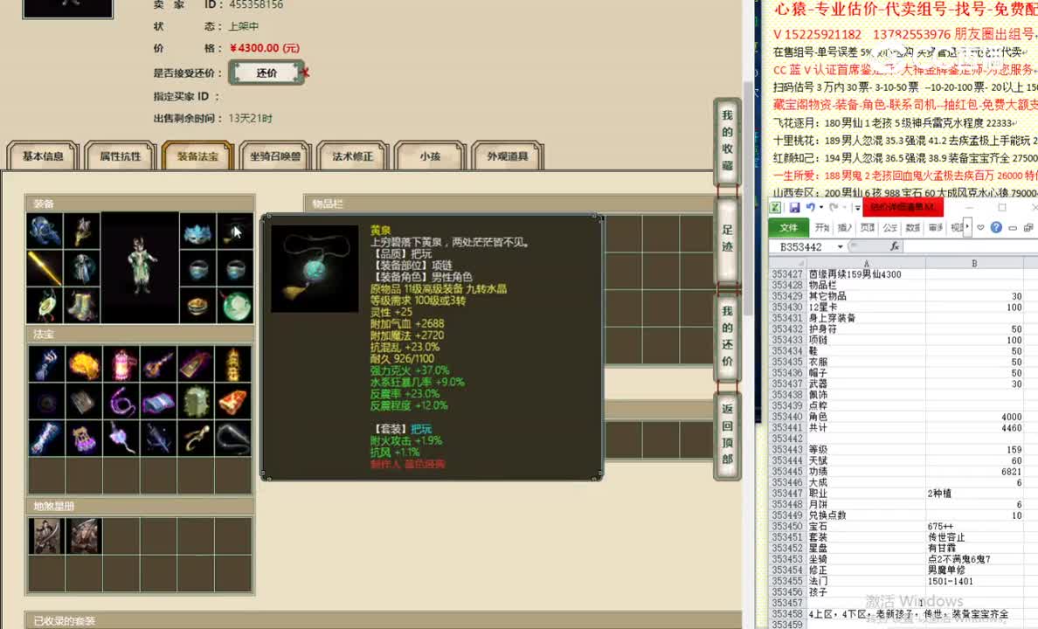This screenshot has width=1038, height=629.
Task: Select the lantern treasure icon in 法宝 panel
Action: [x=121, y=363]
